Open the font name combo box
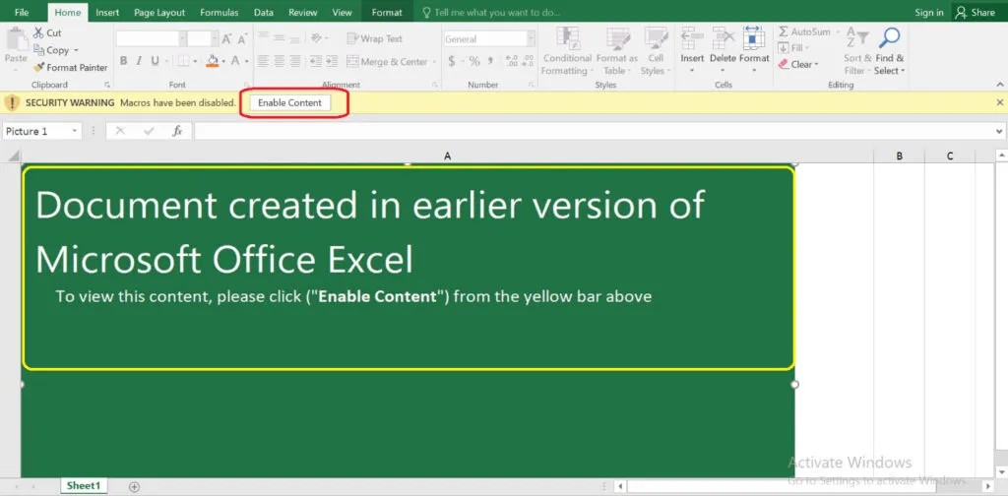 tap(151, 38)
